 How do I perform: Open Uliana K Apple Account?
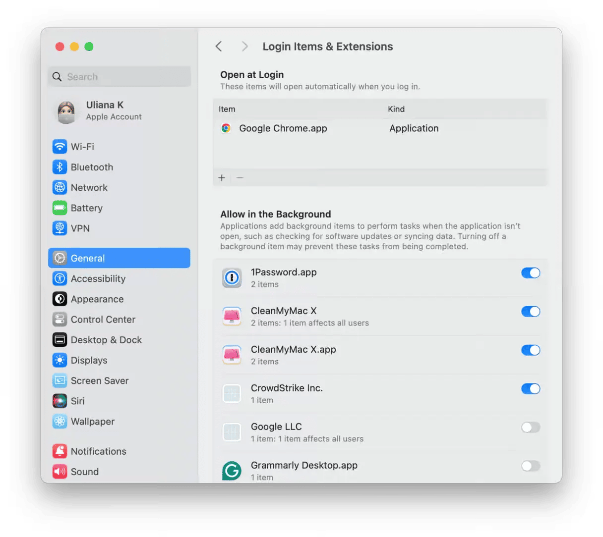point(119,111)
